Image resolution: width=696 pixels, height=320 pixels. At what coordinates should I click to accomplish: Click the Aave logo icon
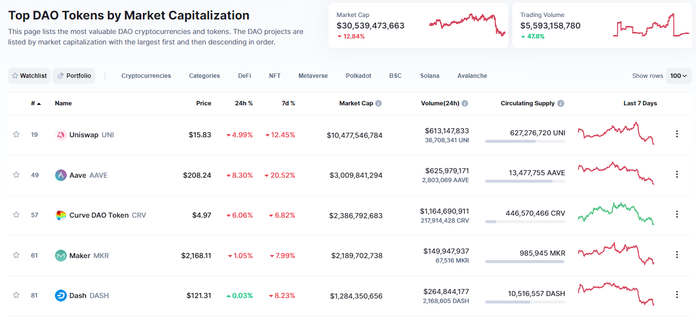(x=61, y=175)
